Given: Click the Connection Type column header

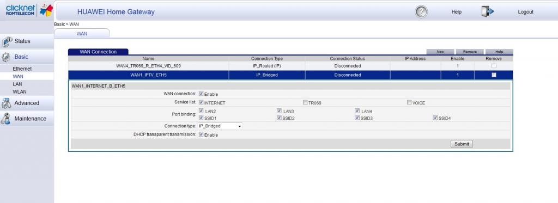Looking at the screenshot, I should [x=267, y=59].
